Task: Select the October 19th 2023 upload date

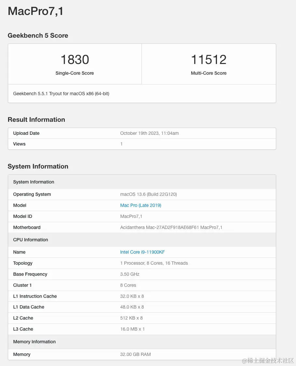Action: coord(149,133)
